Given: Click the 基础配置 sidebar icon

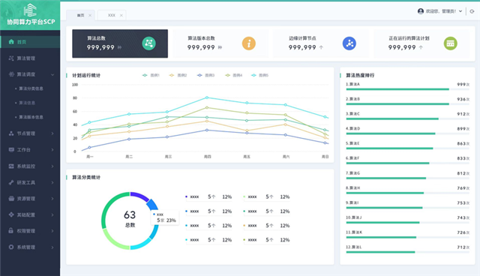Looking at the screenshot, I should [11, 214].
